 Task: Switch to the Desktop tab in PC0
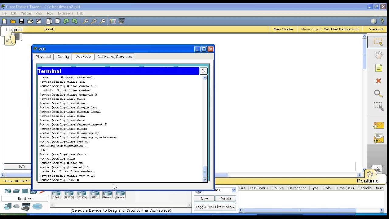(83, 56)
